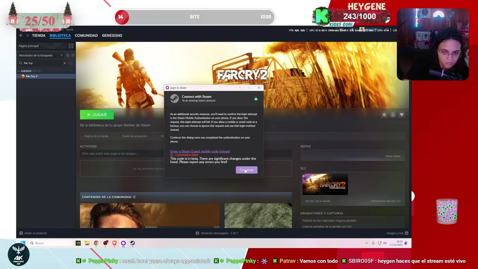Screen dimensions: 478x269
Task: Click the Windows taskbar Buscar search box
Action: coord(50,243)
